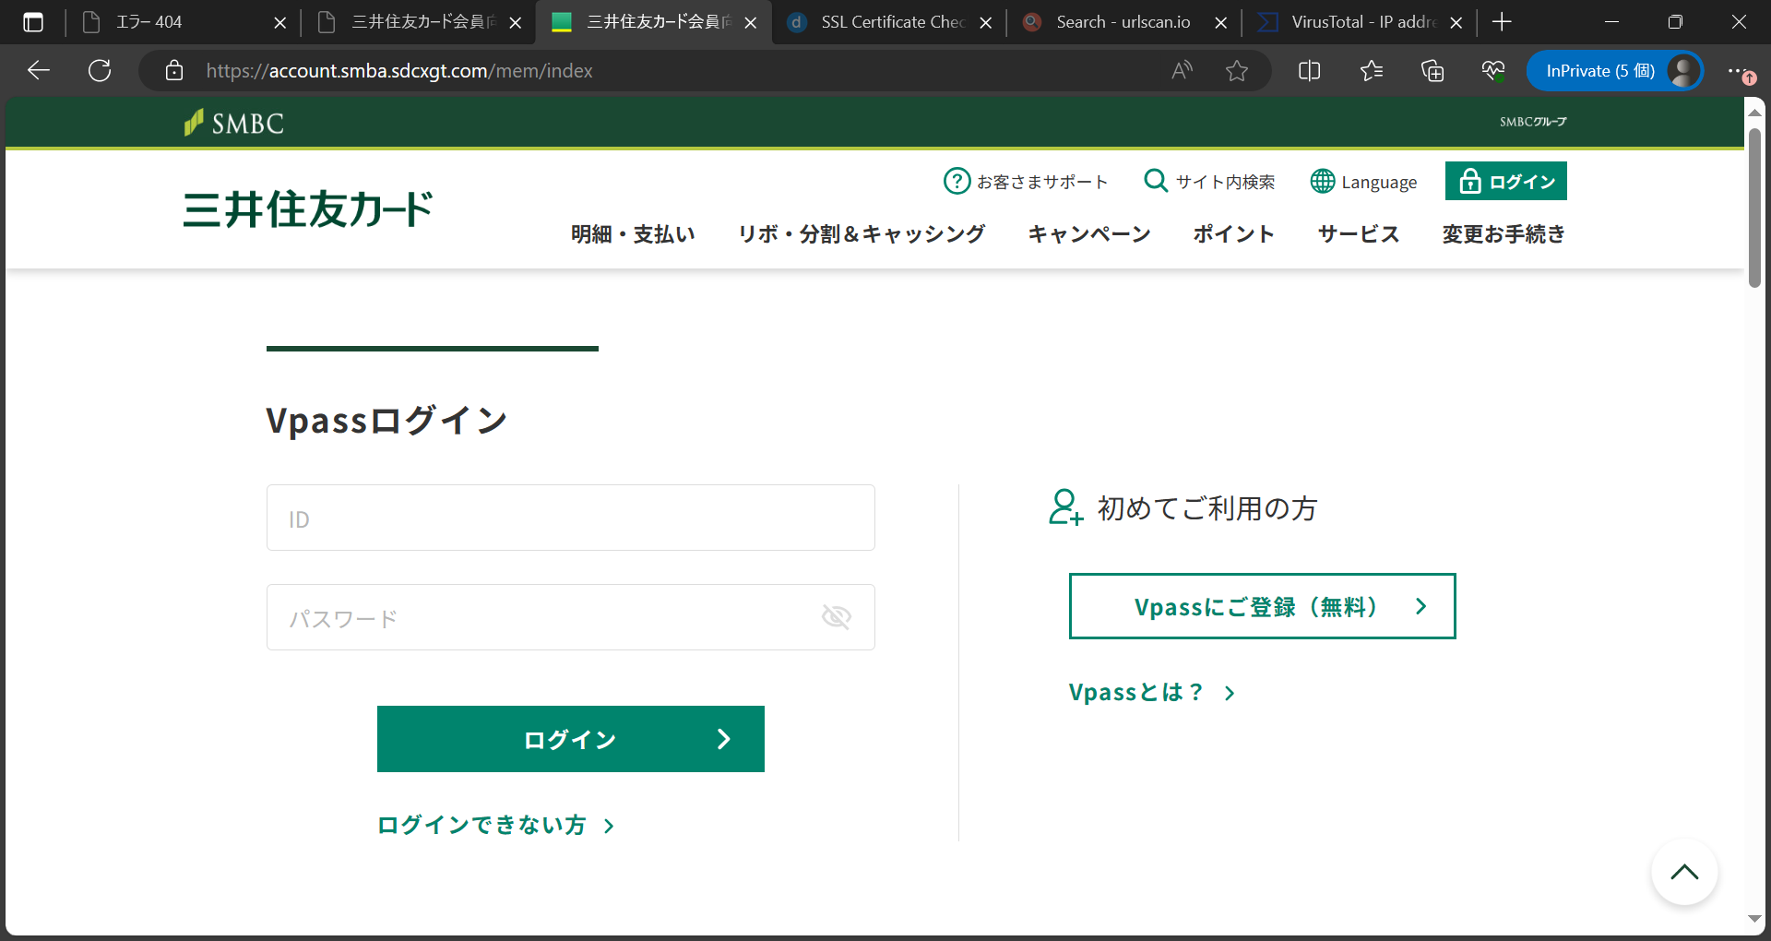The width and height of the screenshot is (1771, 941).
Task: Open tab actions menu icon
Action: pyautogui.click(x=33, y=22)
